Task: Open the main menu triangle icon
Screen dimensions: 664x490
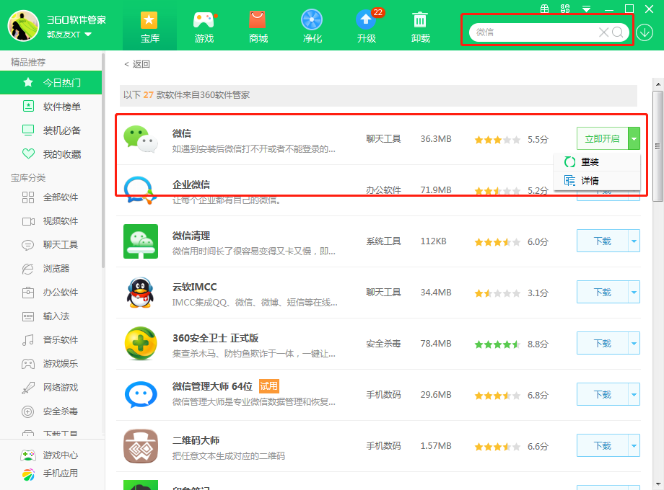Action: [587, 9]
